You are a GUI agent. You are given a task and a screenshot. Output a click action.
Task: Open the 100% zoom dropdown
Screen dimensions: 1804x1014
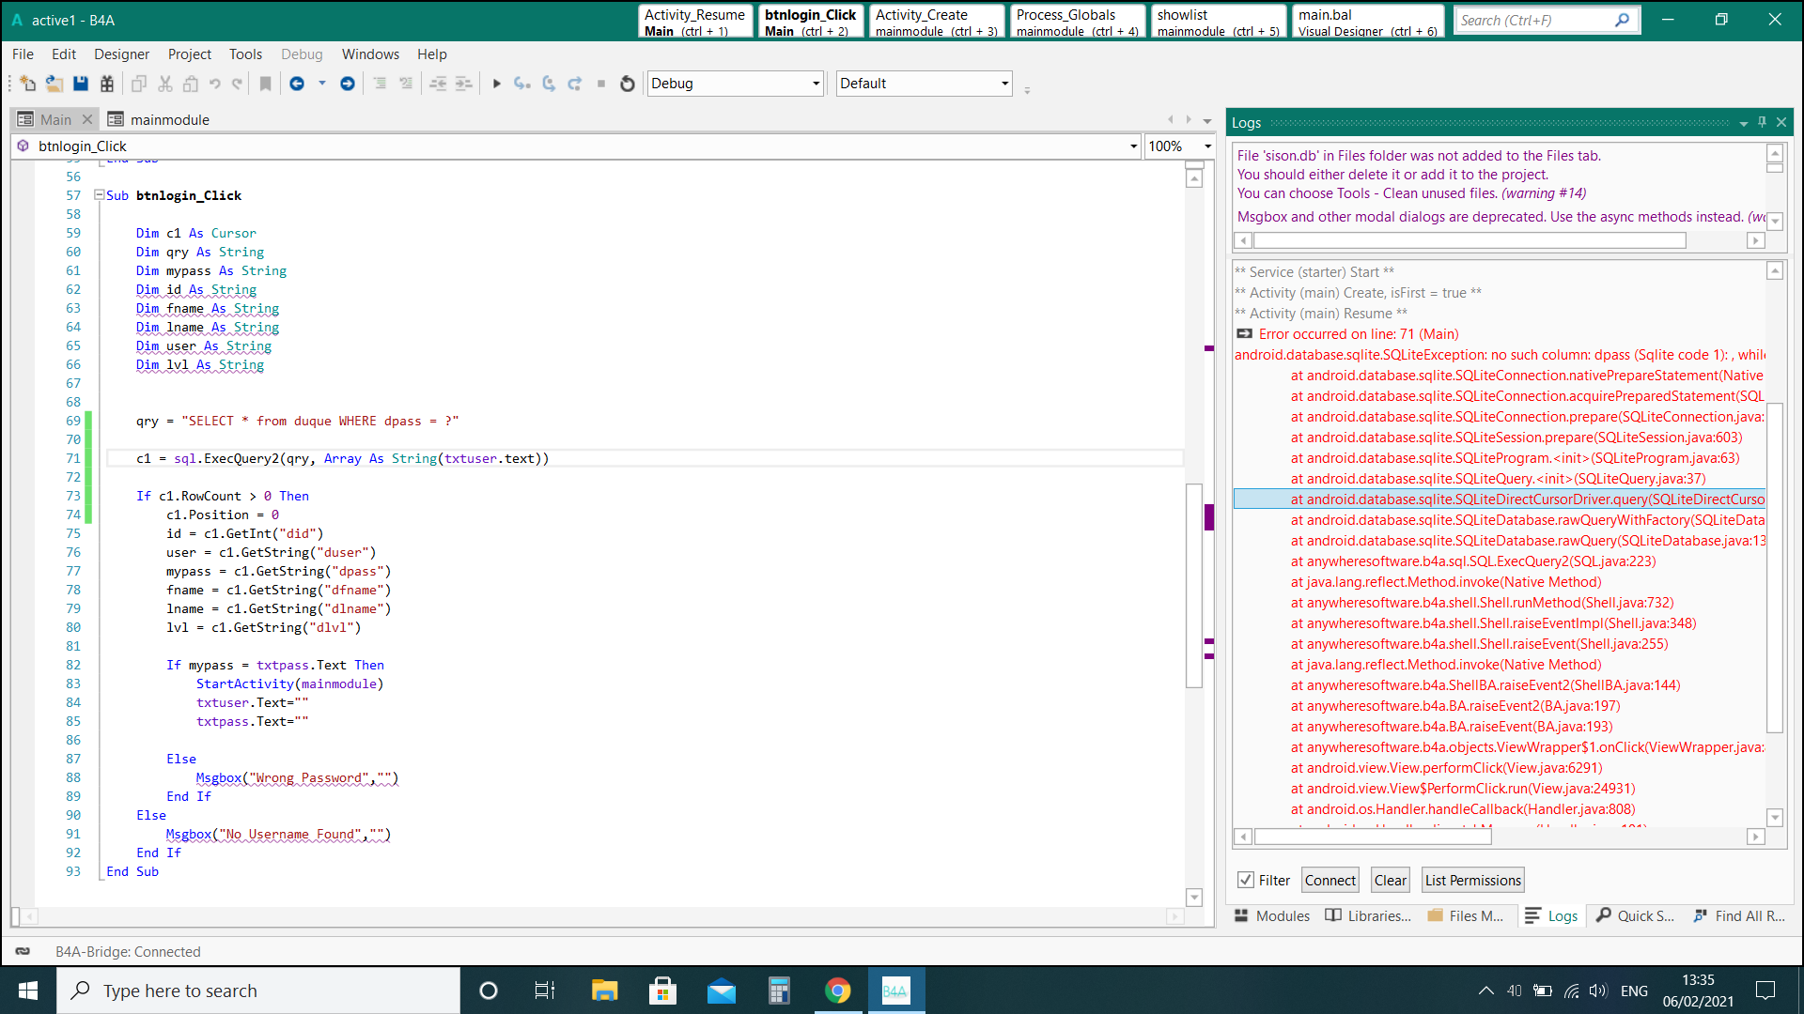(1207, 146)
